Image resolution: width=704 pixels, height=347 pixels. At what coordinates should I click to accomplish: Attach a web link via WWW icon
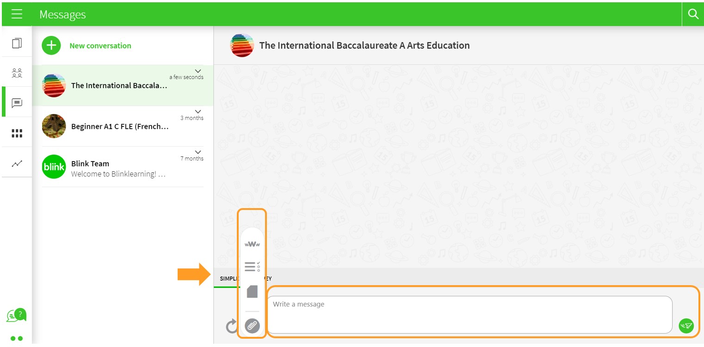252,244
